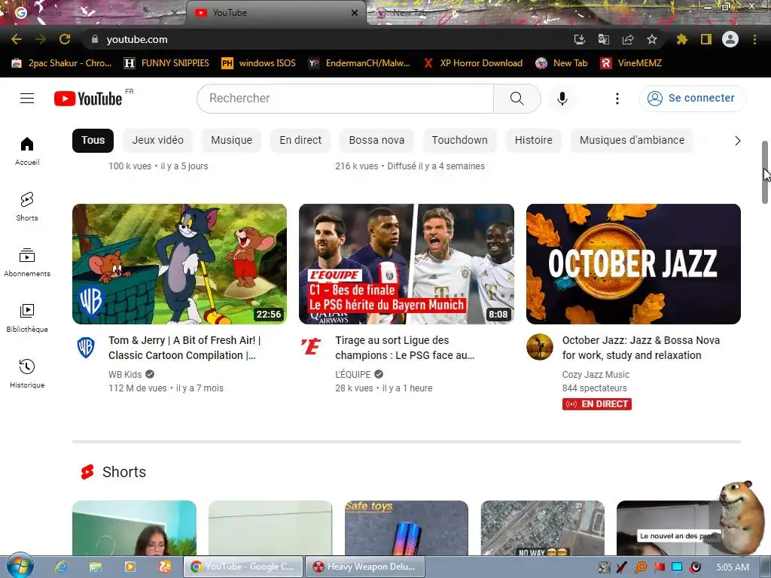This screenshot has height=578, width=771.
Task: Click the L'Équipe channel avatar
Action: [311, 346]
